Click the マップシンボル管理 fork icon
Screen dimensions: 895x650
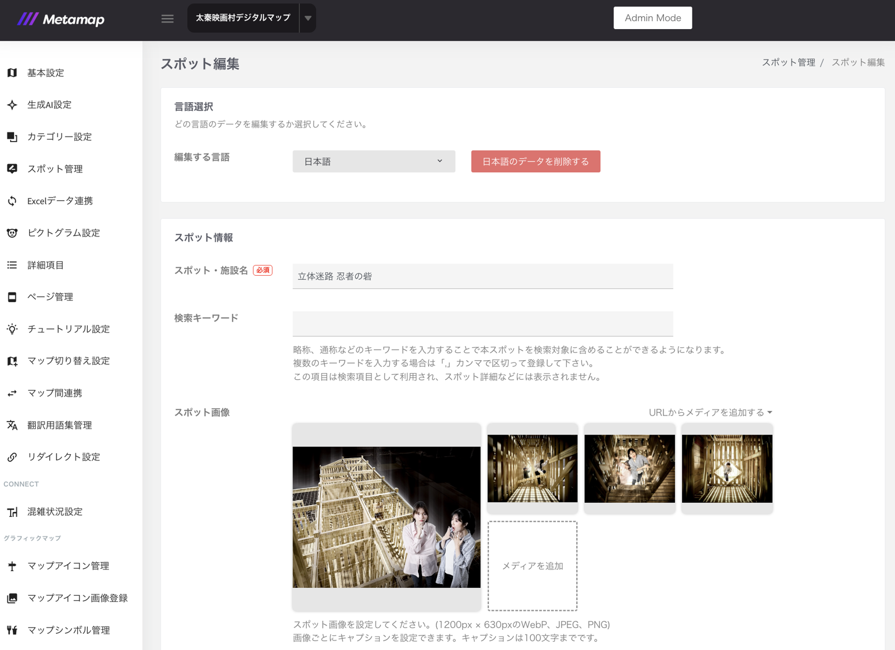tap(12, 630)
